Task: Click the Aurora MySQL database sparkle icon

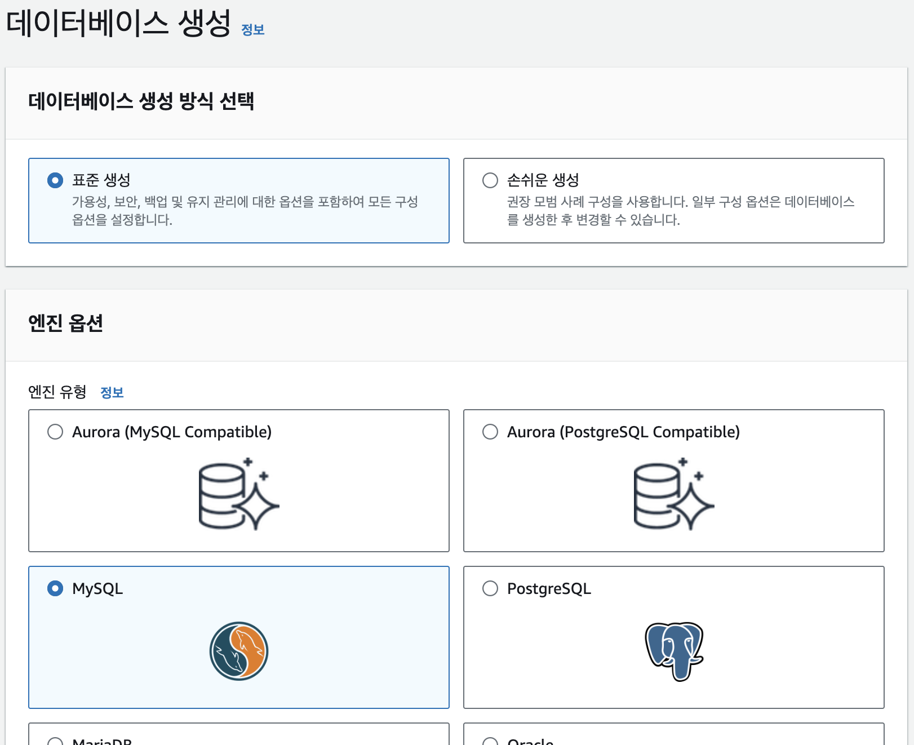Action: click(239, 494)
